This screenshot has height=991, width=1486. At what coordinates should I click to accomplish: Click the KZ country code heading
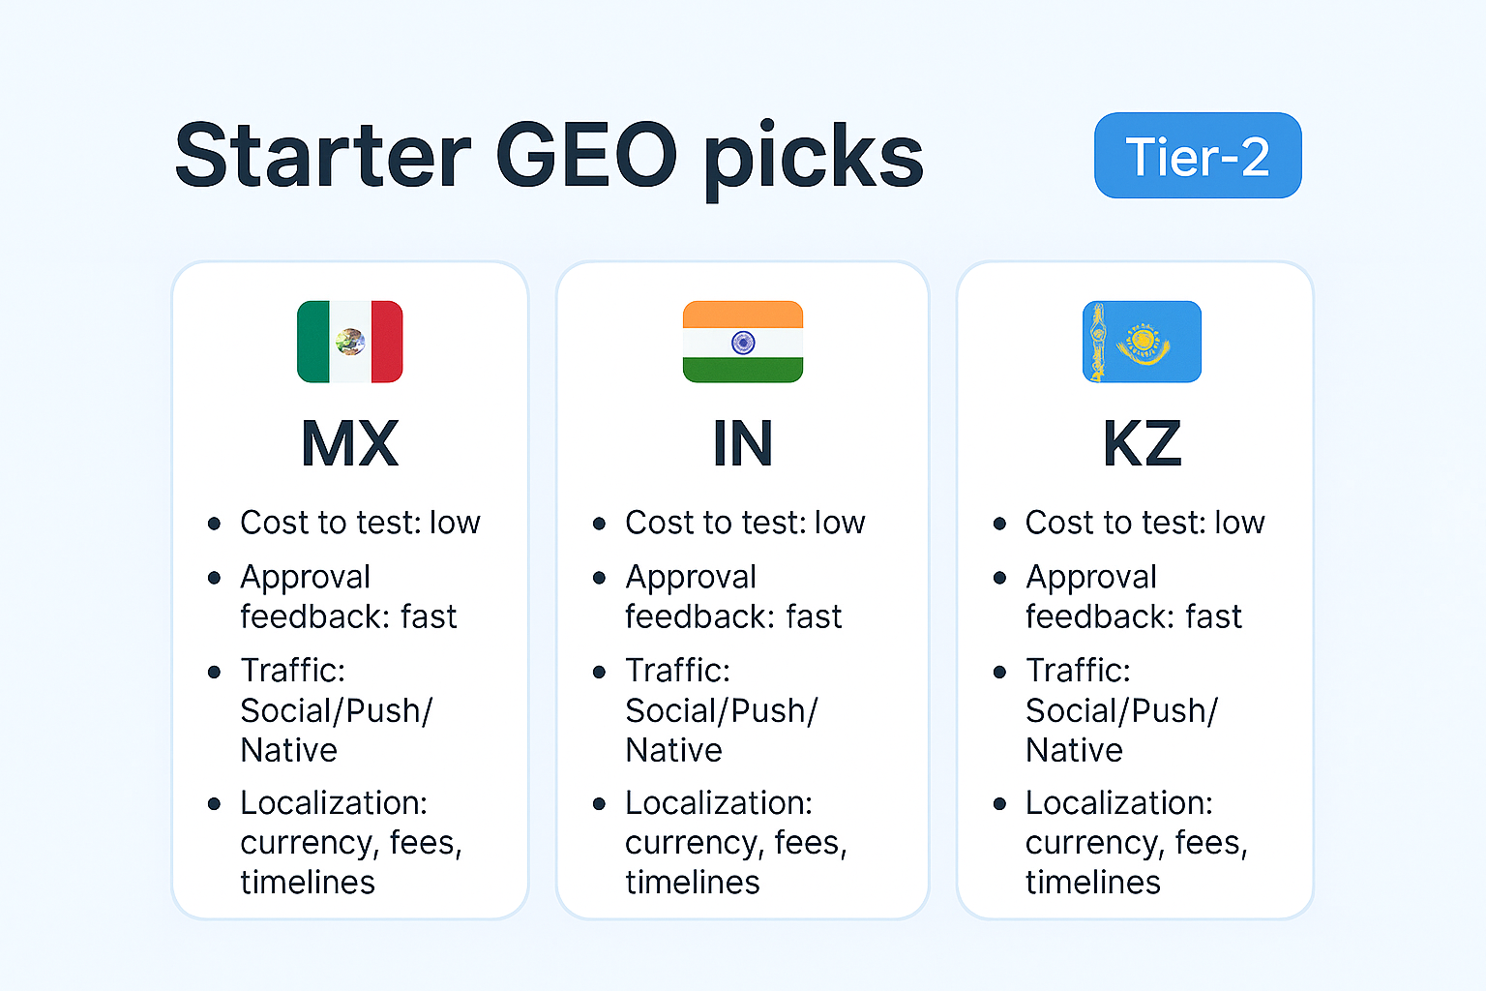[x=1142, y=444]
